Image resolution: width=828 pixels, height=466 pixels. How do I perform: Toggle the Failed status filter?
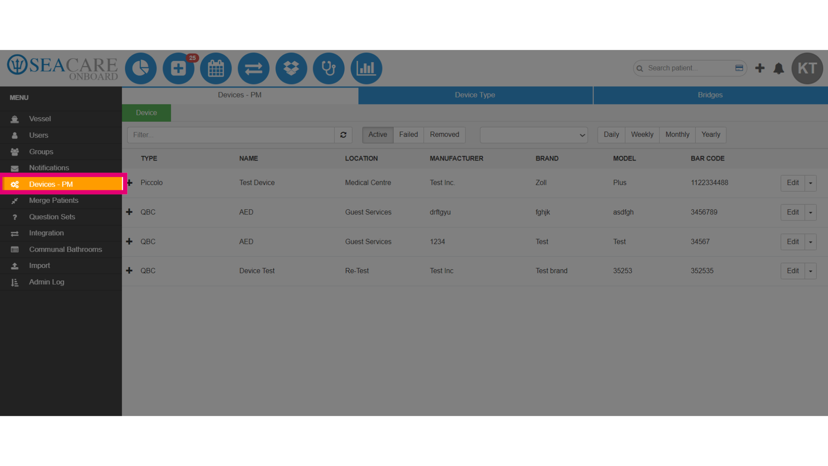click(408, 135)
